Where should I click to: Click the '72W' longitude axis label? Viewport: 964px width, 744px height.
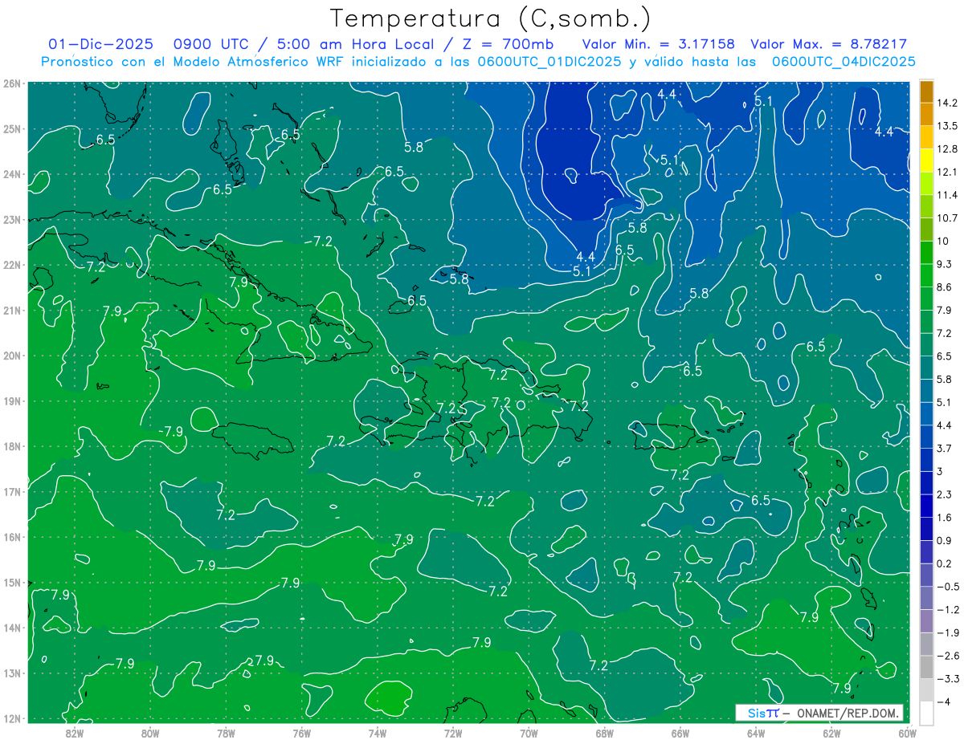453,733
